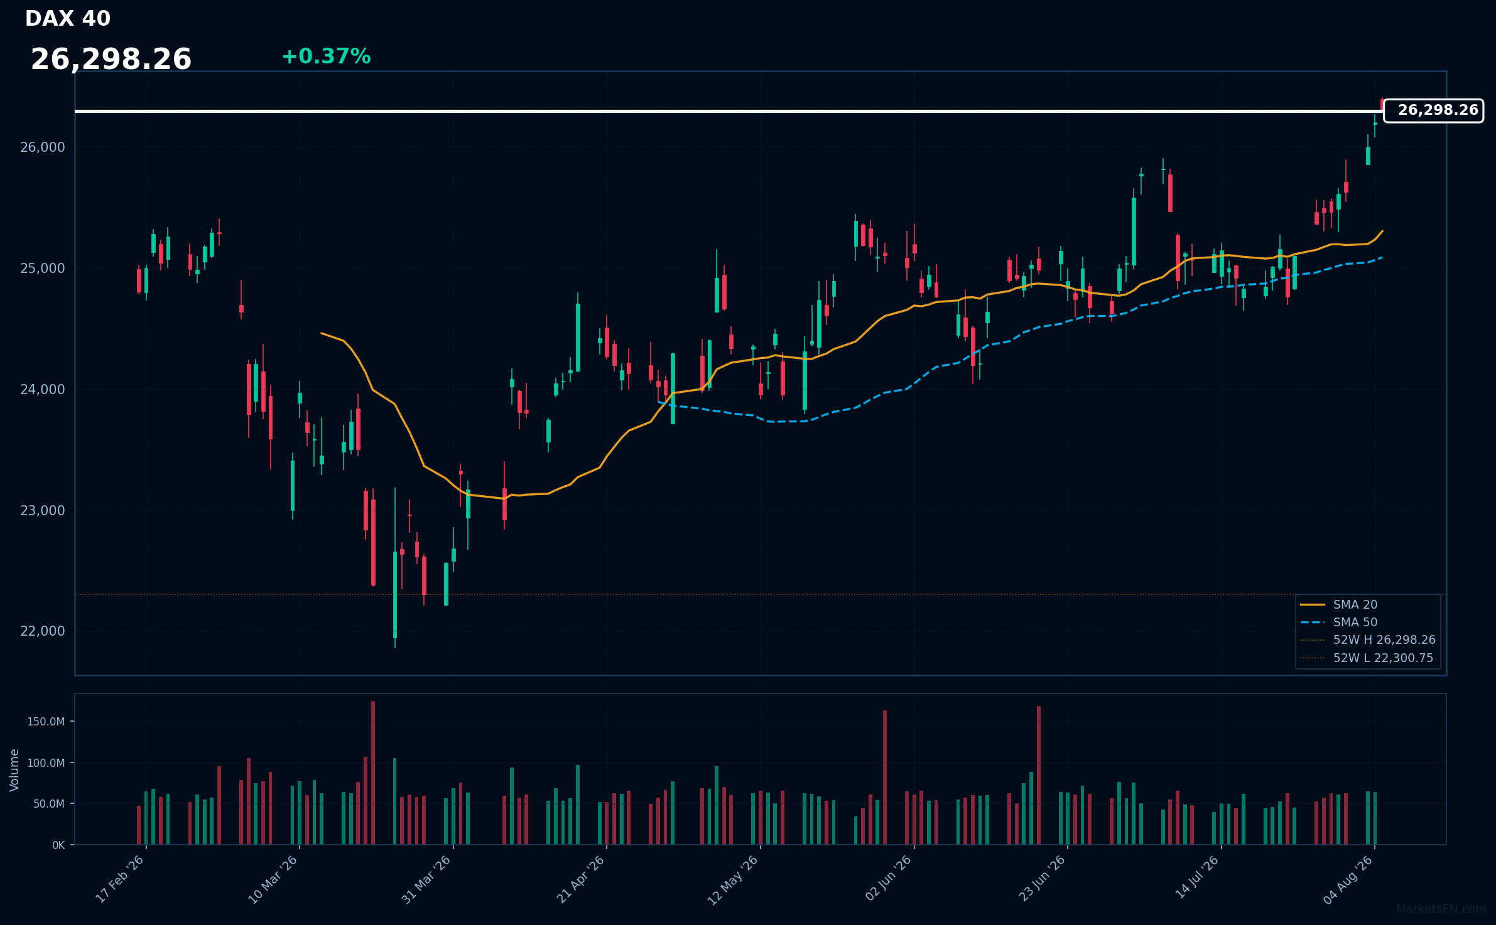Click the blue dashed SMA 50 legend sample
This screenshot has height=925, width=1496.
1313,623
